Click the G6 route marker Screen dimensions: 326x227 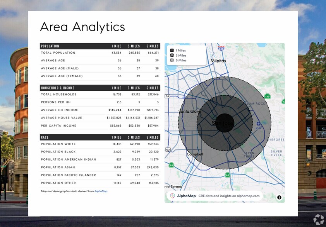168,96
